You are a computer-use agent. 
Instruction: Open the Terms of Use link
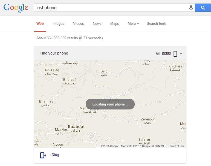pyautogui.click(x=176, y=146)
